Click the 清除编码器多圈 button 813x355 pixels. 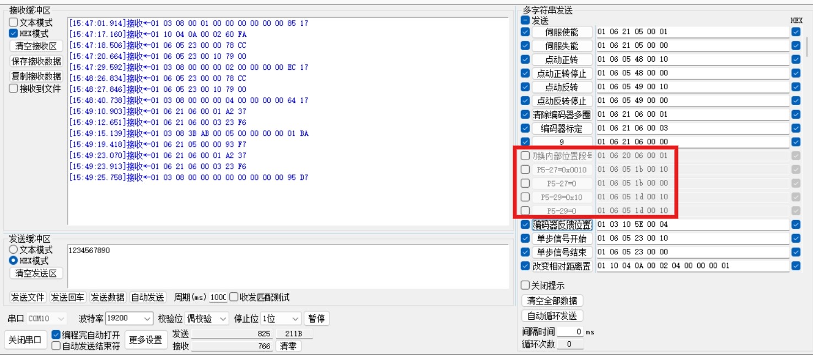tap(562, 114)
